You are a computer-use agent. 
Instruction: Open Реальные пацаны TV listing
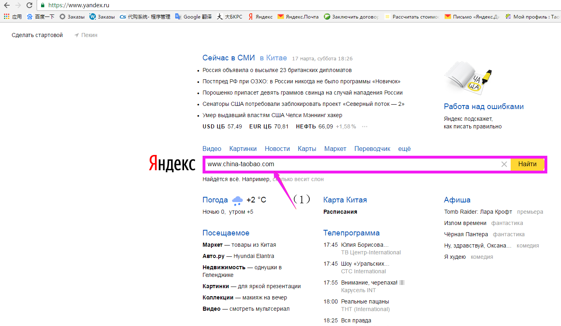point(365,301)
